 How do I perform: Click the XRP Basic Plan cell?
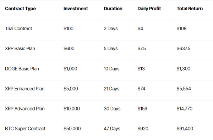tap(20, 48)
